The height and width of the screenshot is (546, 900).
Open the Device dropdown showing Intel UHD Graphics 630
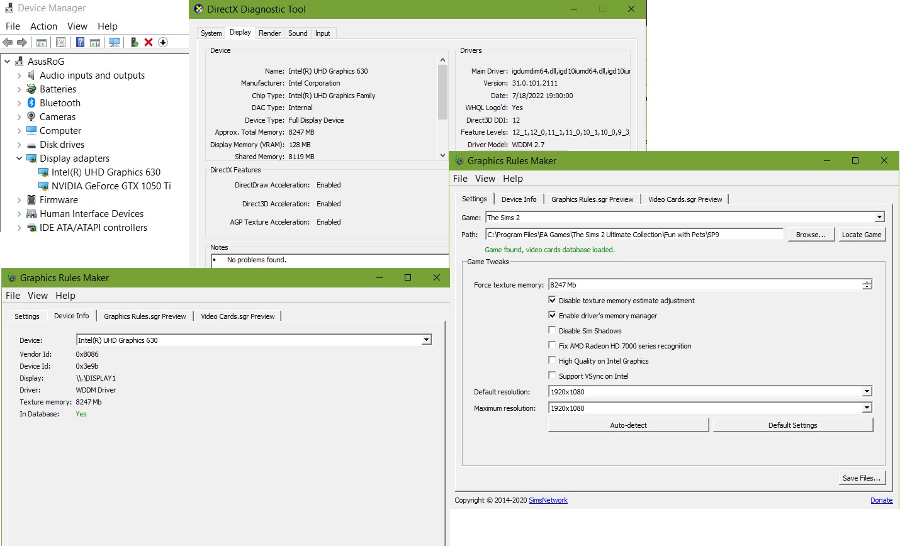pyautogui.click(x=426, y=340)
